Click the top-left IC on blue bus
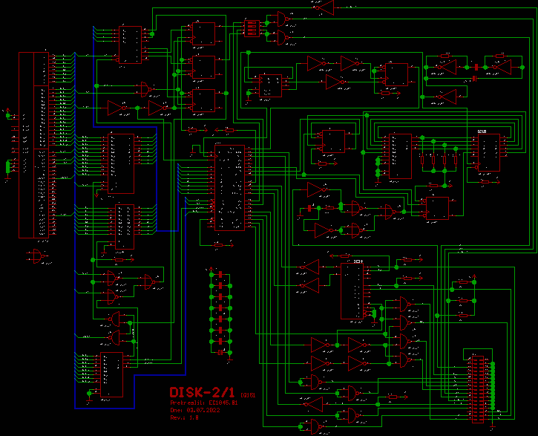 [130, 45]
